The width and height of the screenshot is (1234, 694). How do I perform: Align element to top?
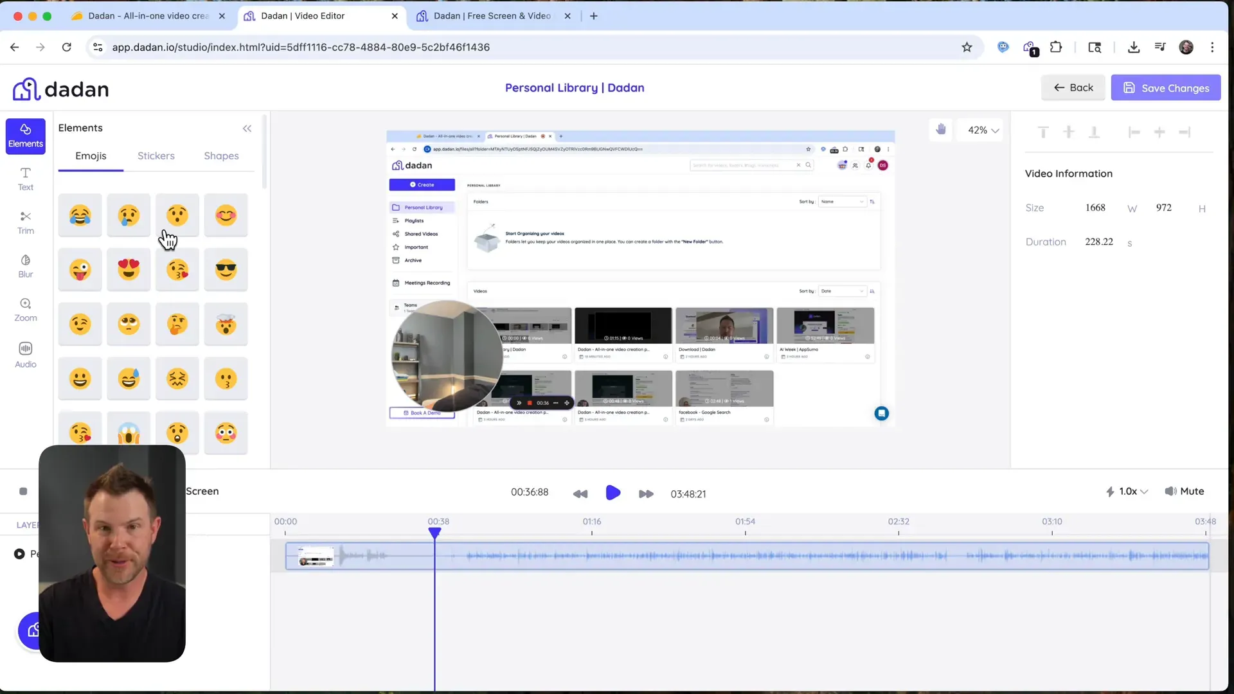[x=1043, y=132]
